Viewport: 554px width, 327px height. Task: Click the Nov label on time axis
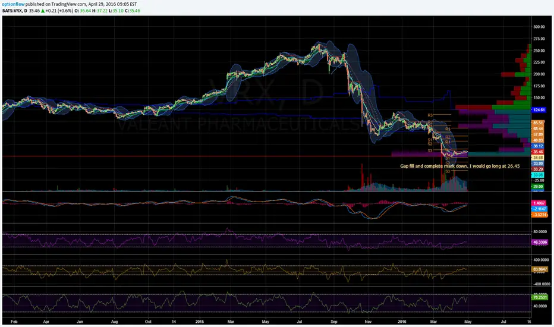pos(368,322)
